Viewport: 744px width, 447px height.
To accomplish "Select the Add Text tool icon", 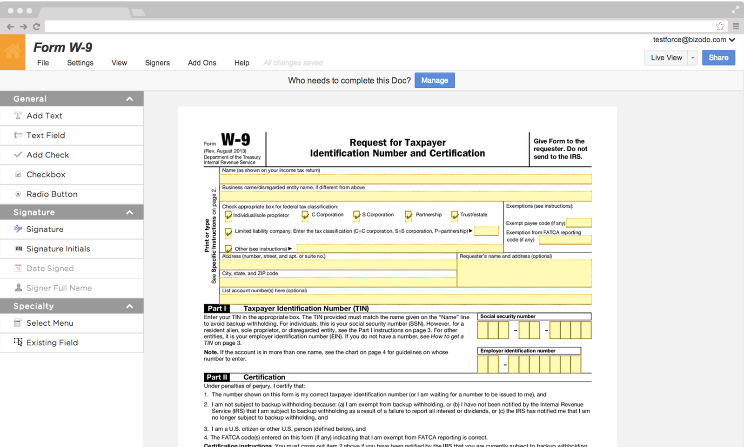I will (18, 116).
